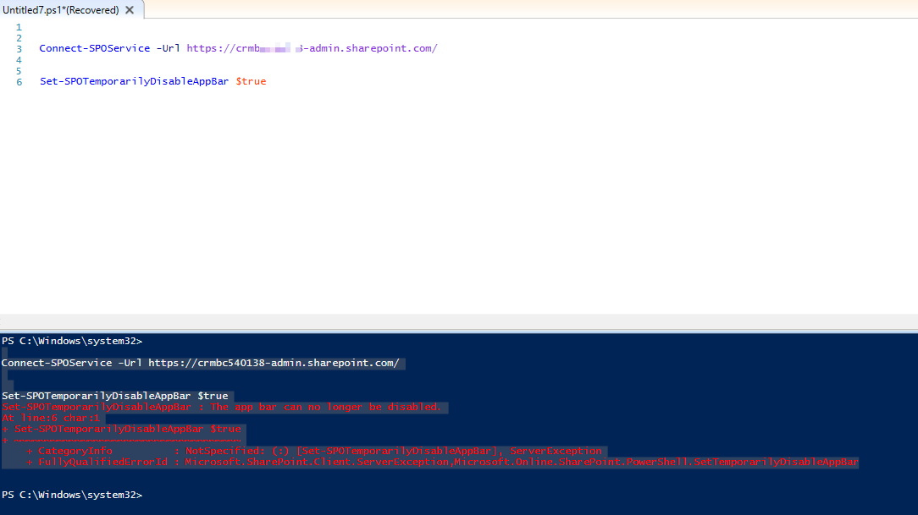The height and width of the screenshot is (515, 918).
Task: Select the highlighted Connect-SPOService console command
Action: (199, 362)
